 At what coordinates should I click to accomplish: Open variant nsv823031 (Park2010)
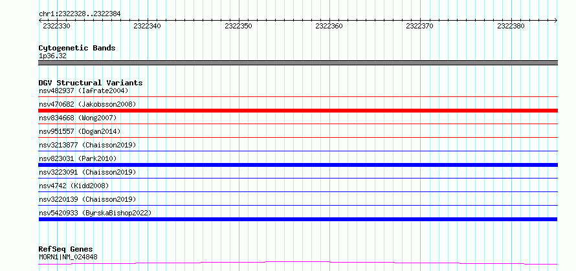coord(78,158)
